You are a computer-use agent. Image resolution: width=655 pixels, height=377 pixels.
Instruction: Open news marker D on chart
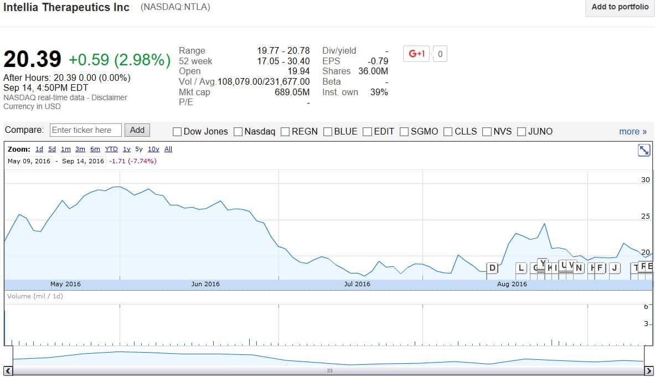pyautogui.click(x=493, y=268)
